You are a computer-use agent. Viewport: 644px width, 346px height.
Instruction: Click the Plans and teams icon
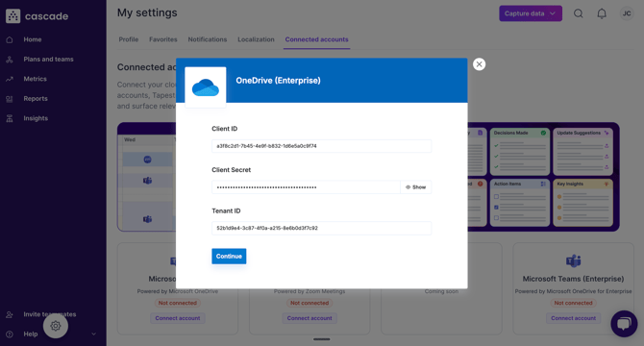(x=10, y=60)
